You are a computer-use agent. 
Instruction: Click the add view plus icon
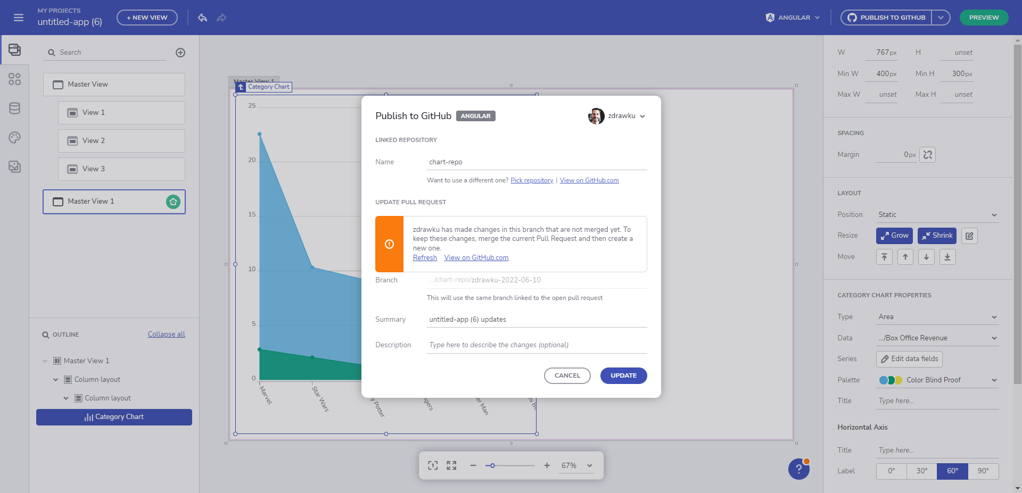pyautogui.click(x=180, y=53)
